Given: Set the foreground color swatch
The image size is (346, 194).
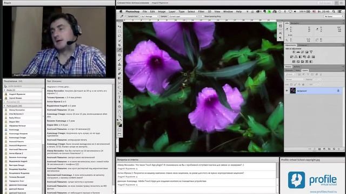Looking at the screenshot, I should pos(119,124).
